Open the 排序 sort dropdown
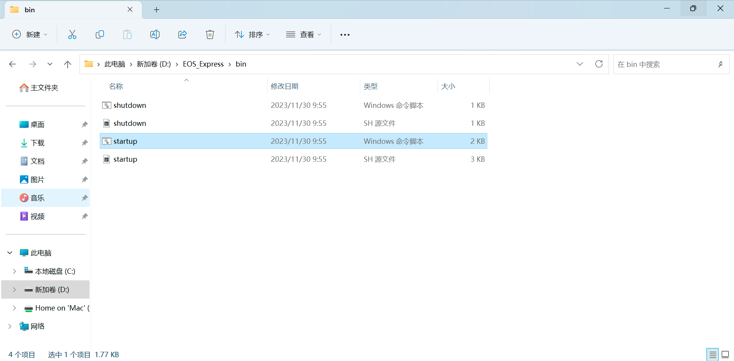This screenshot has width=734, height=361. coord(252,34)
